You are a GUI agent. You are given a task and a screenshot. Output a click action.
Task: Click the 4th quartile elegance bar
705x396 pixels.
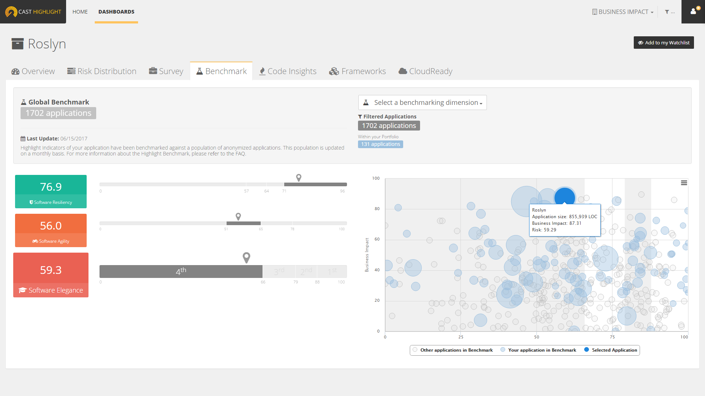pos(181,271)
